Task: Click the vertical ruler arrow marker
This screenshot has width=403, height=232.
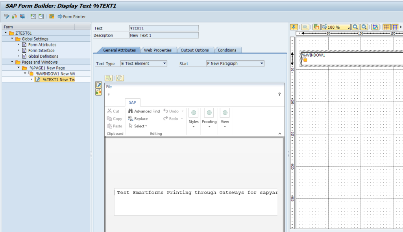Action: [x=292, y=59]
